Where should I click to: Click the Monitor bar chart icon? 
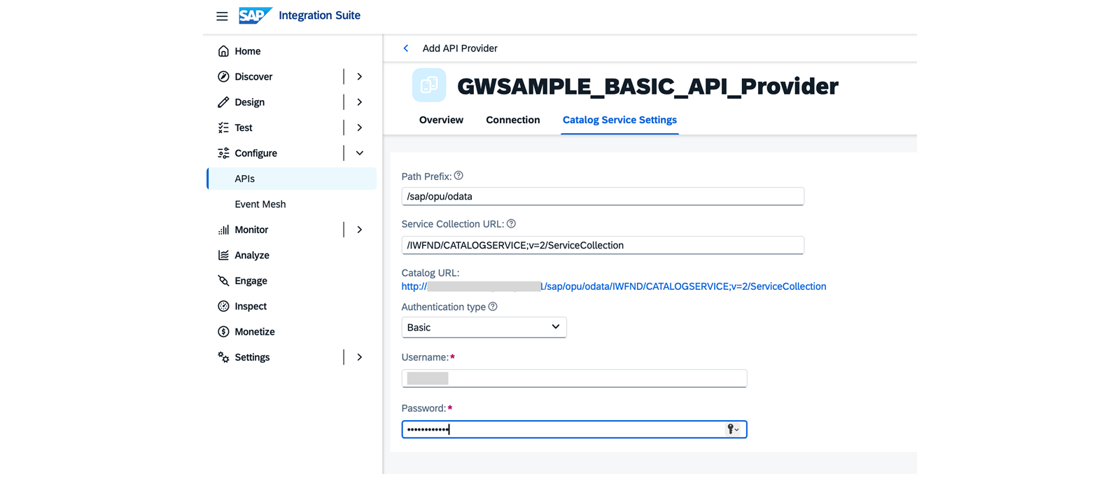click(x=223, y=230)
